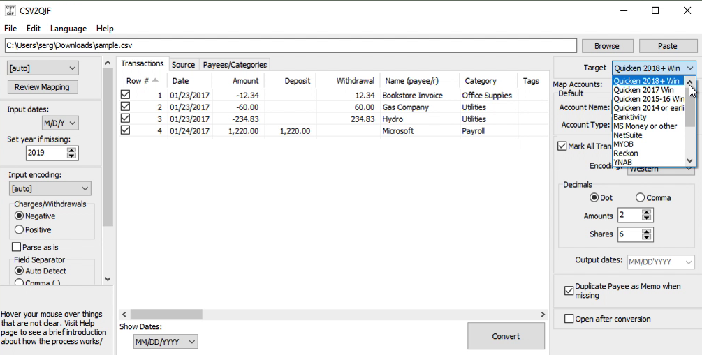
Task: Uncheck the Microsoft row checkbox
Action: [125, 130]
